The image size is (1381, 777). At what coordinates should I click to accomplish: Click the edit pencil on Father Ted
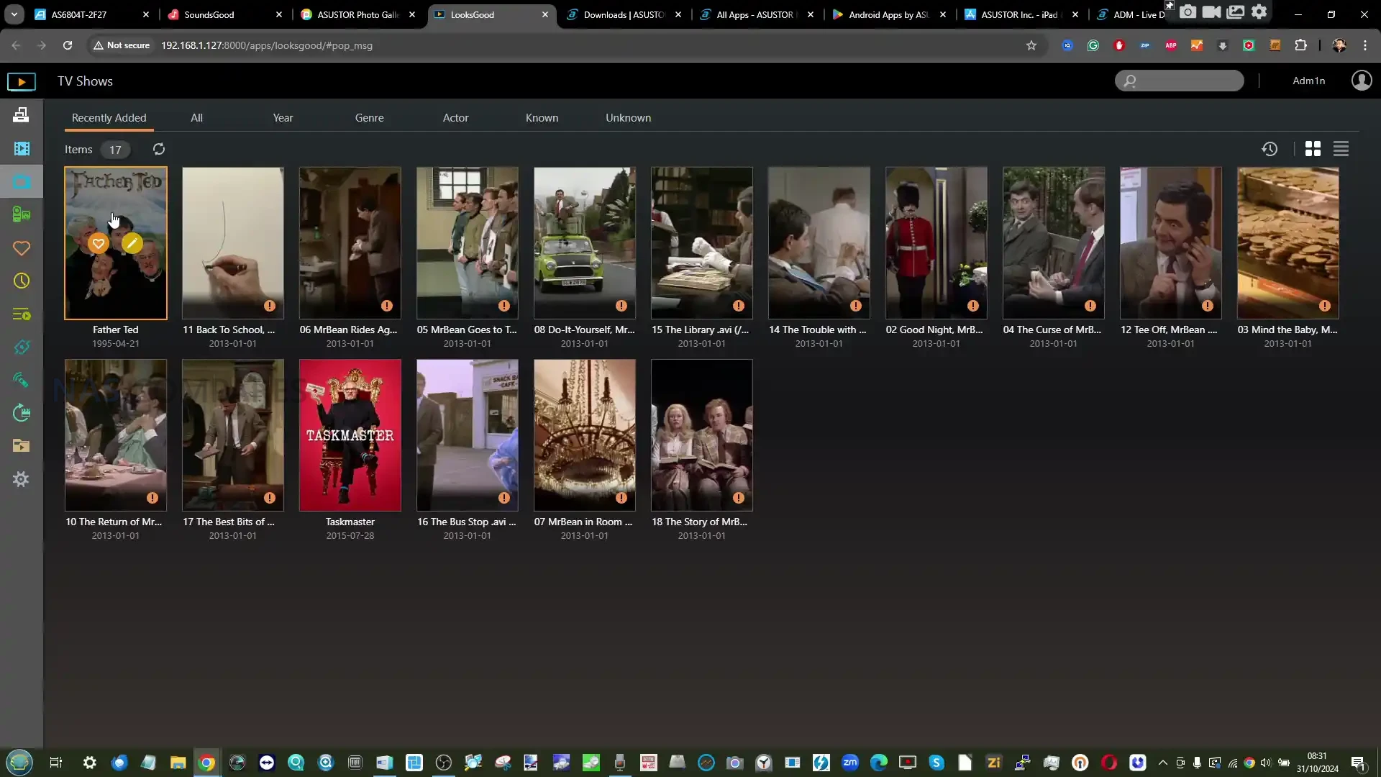click(132, 243)
